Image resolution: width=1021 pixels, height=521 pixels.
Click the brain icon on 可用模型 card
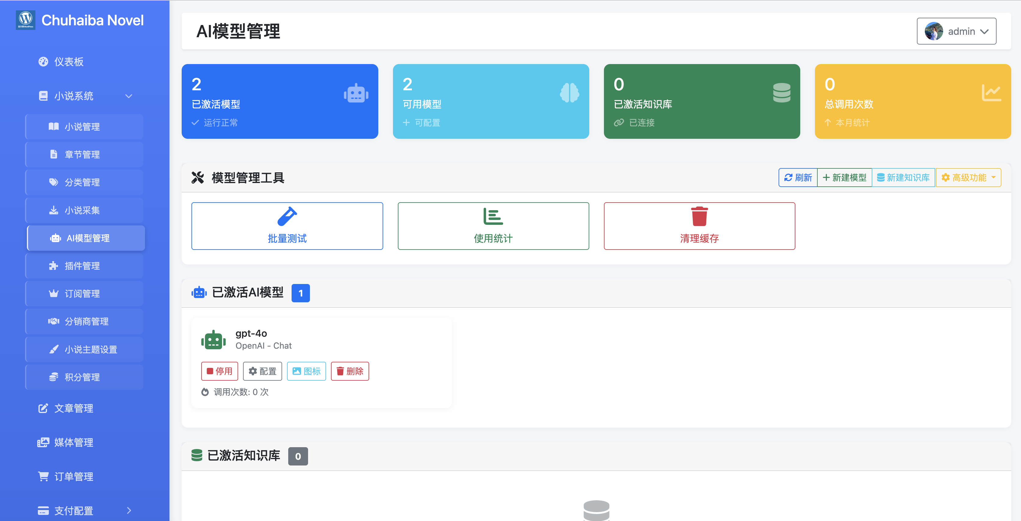pos(569,93)
